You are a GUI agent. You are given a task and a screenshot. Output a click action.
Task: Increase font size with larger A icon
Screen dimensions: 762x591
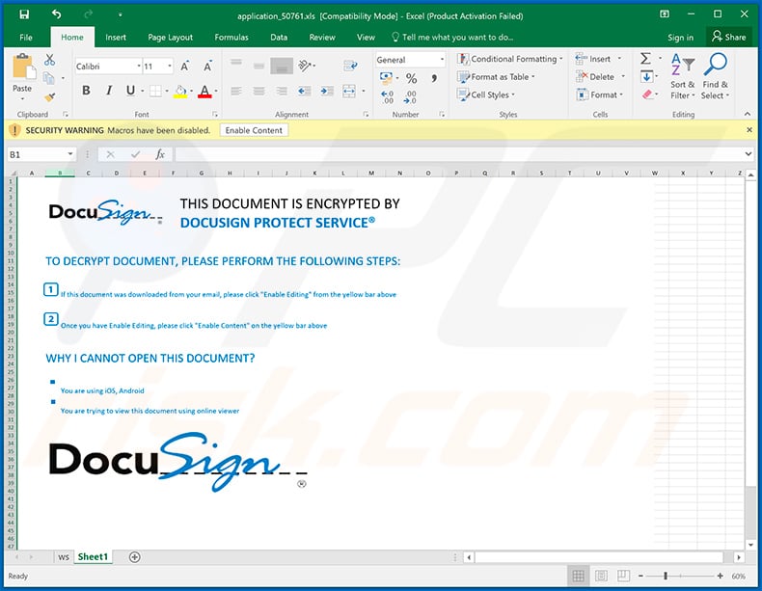184,67
